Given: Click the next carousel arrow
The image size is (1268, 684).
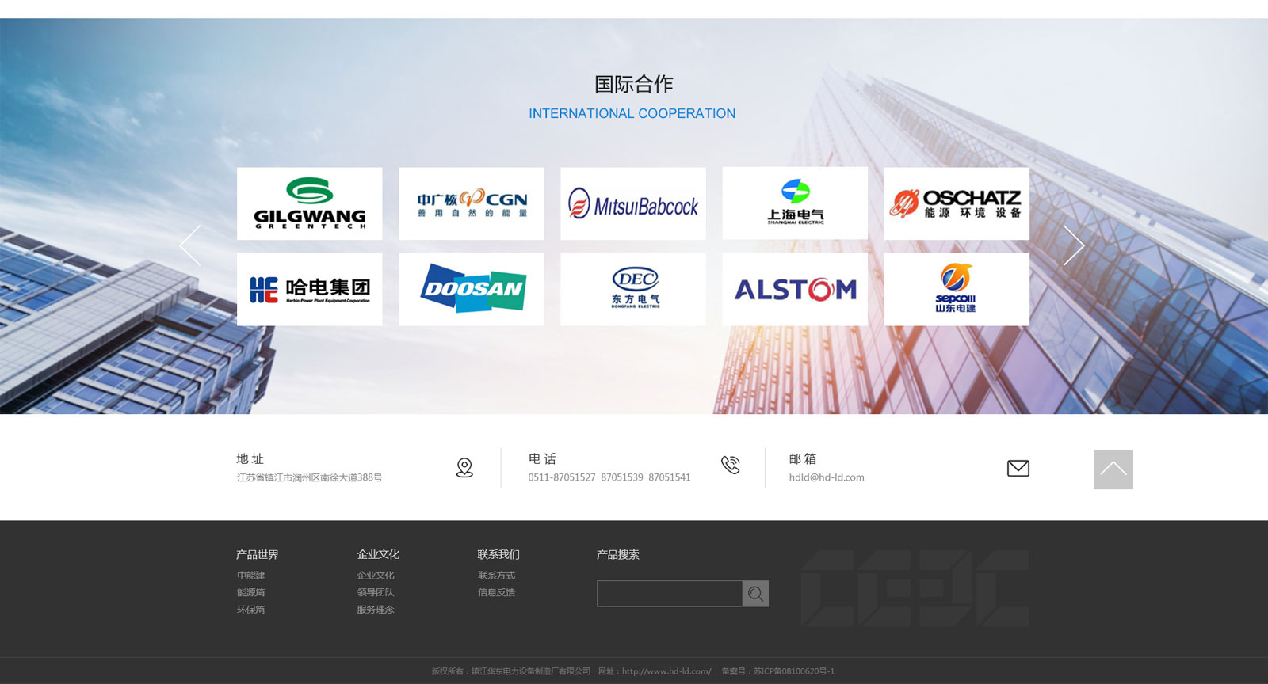Looking at the screenshot, I should (x=1074, y=245).
